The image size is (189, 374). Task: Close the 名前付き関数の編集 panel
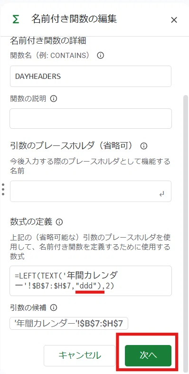[174, 20]
